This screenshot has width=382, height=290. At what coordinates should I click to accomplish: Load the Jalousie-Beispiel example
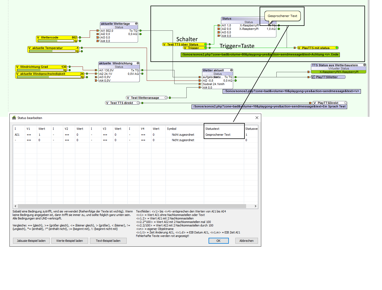[x=31, y=241]
